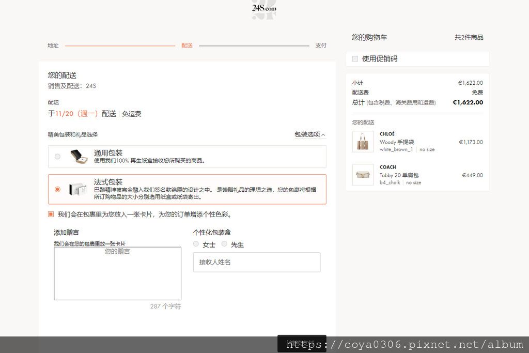Click the Woody 手提袋 product name
The height and width of the screenshot is (353, 529).
[397, 142]
